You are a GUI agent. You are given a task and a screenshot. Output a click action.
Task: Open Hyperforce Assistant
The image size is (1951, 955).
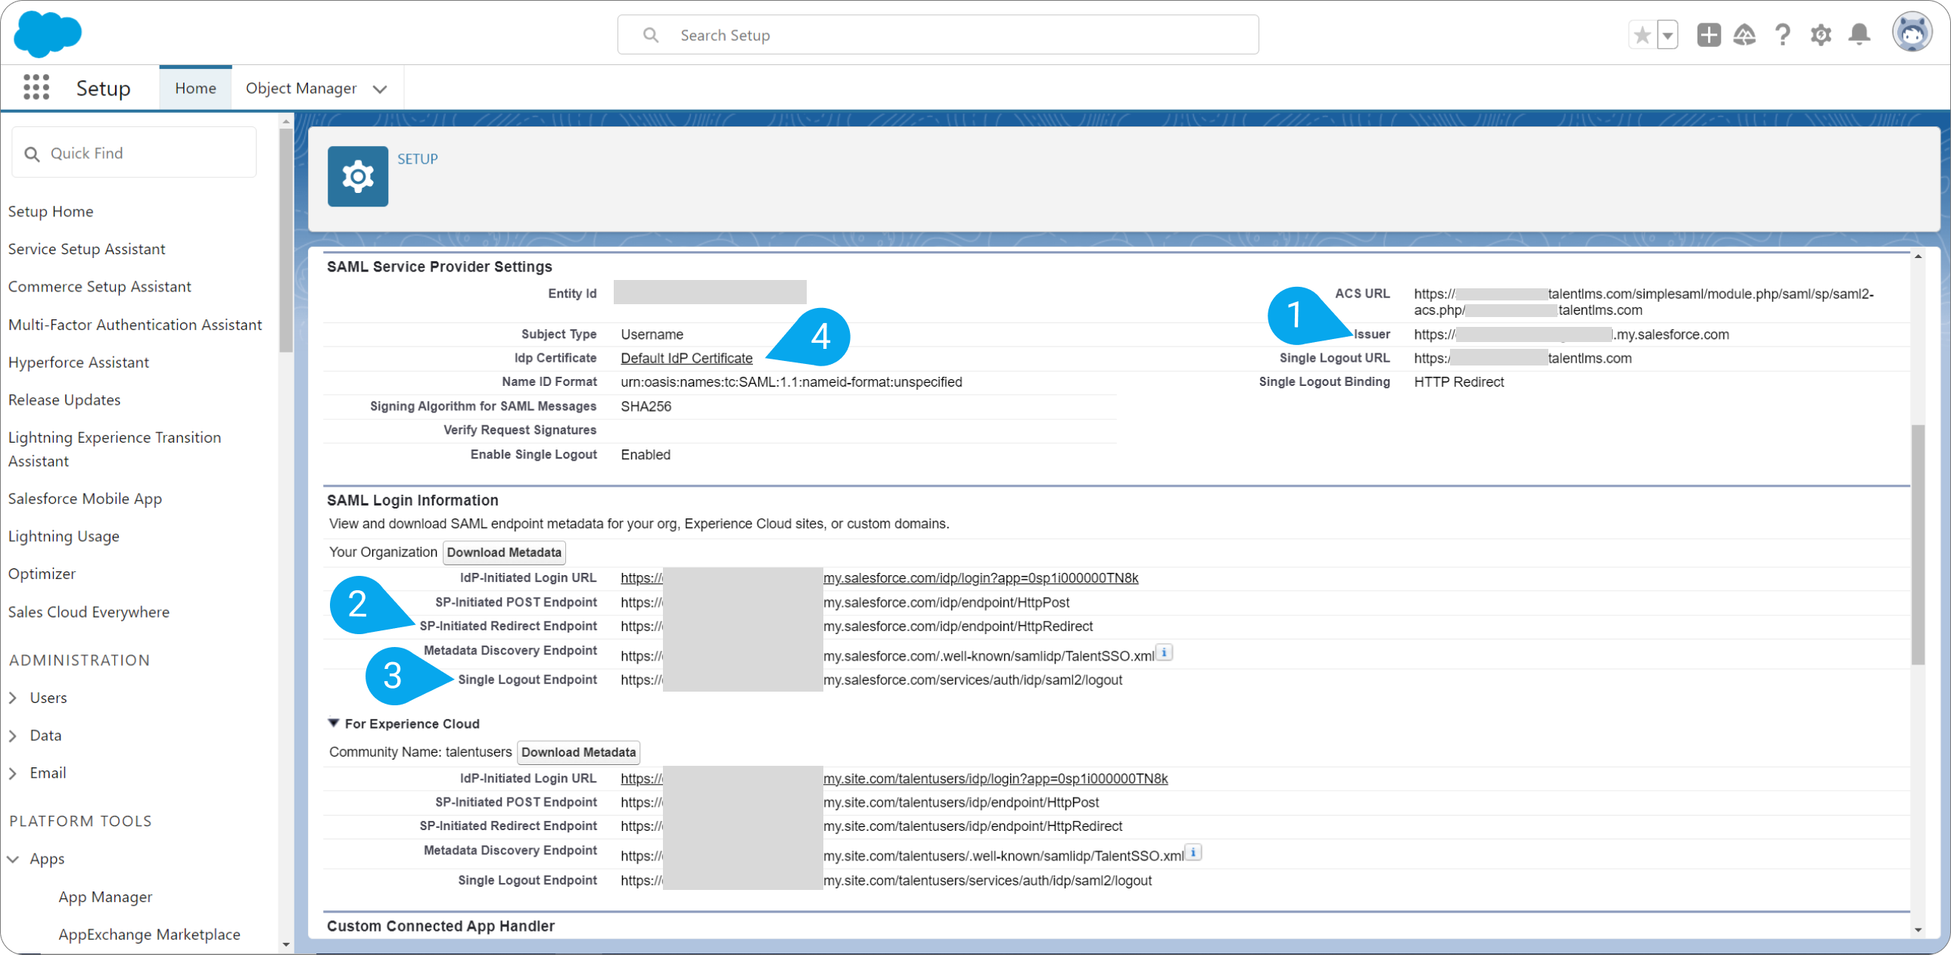(x=79, y=362)
